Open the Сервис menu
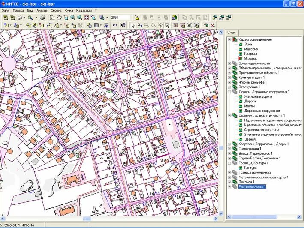 pos(56,10)
